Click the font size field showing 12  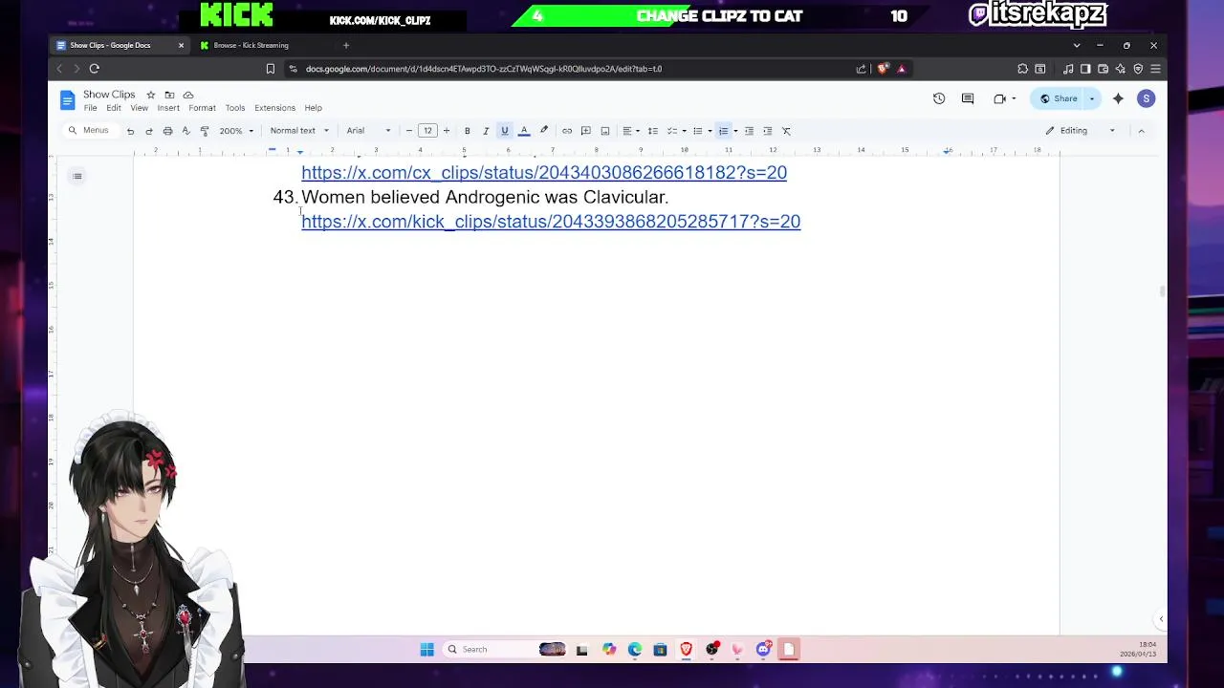(427, 131)
